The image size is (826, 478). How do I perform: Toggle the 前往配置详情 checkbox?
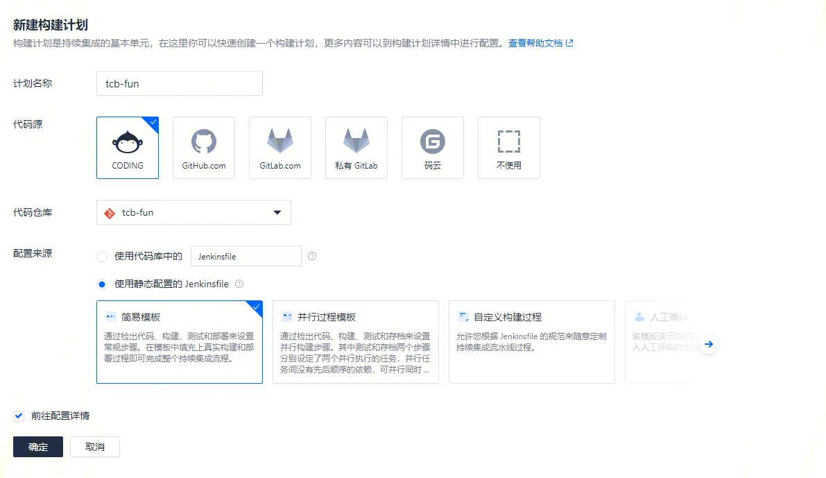pos(19,416)
